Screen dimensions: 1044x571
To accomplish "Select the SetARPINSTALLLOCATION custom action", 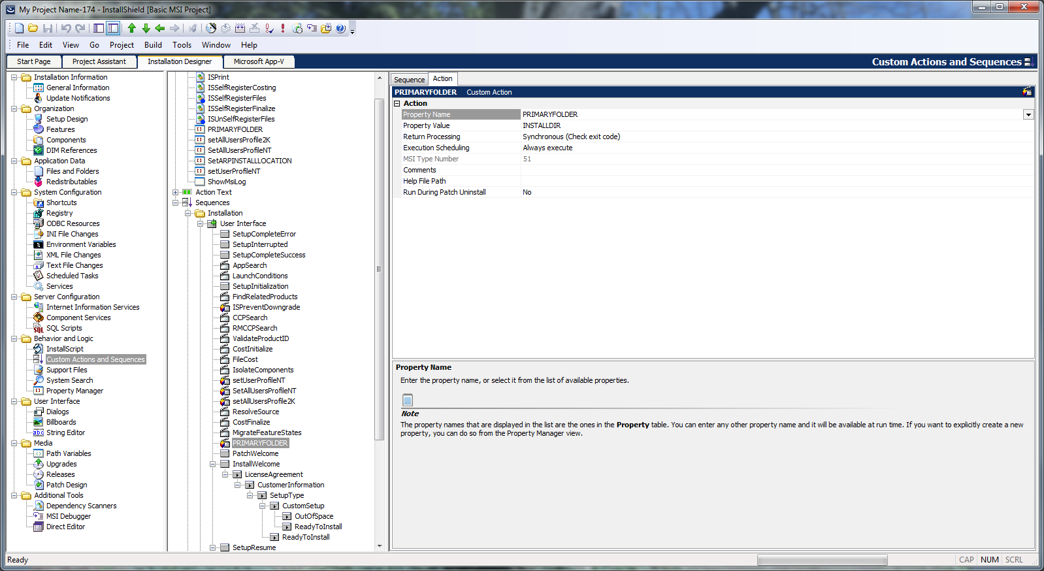I will click(250, 161).
